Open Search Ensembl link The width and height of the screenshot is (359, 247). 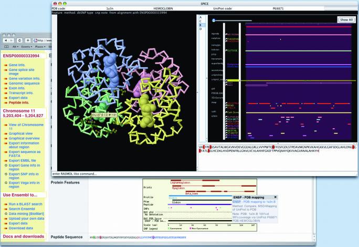click(22, 209)
